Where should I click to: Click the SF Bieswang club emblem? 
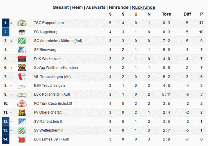point(22,50)
